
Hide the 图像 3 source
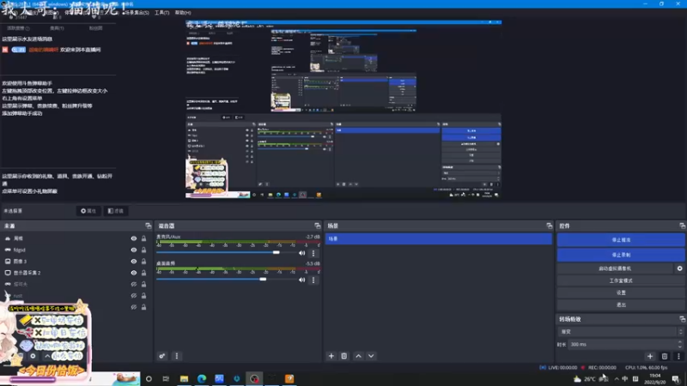click(x=134, y=262)
